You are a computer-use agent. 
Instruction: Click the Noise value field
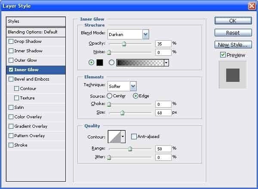(163, 52)
